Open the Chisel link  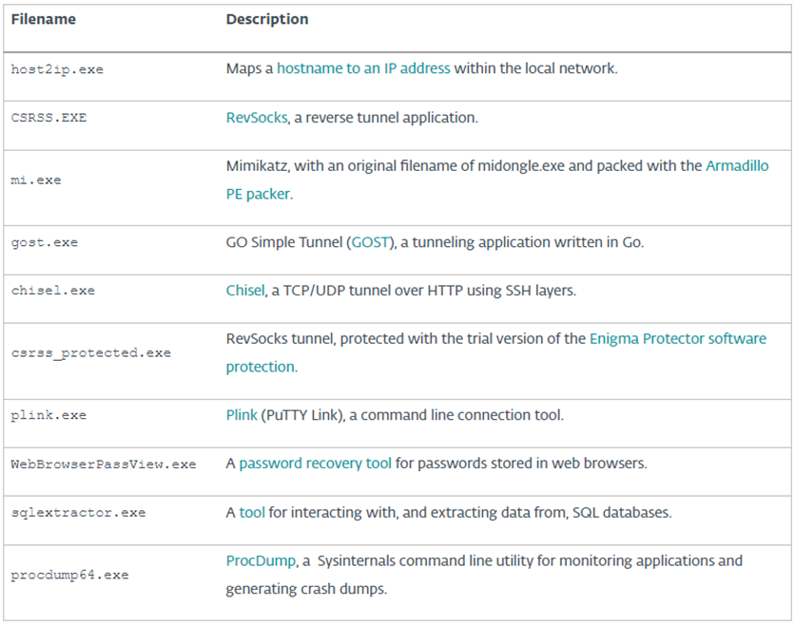coord(245,291)
